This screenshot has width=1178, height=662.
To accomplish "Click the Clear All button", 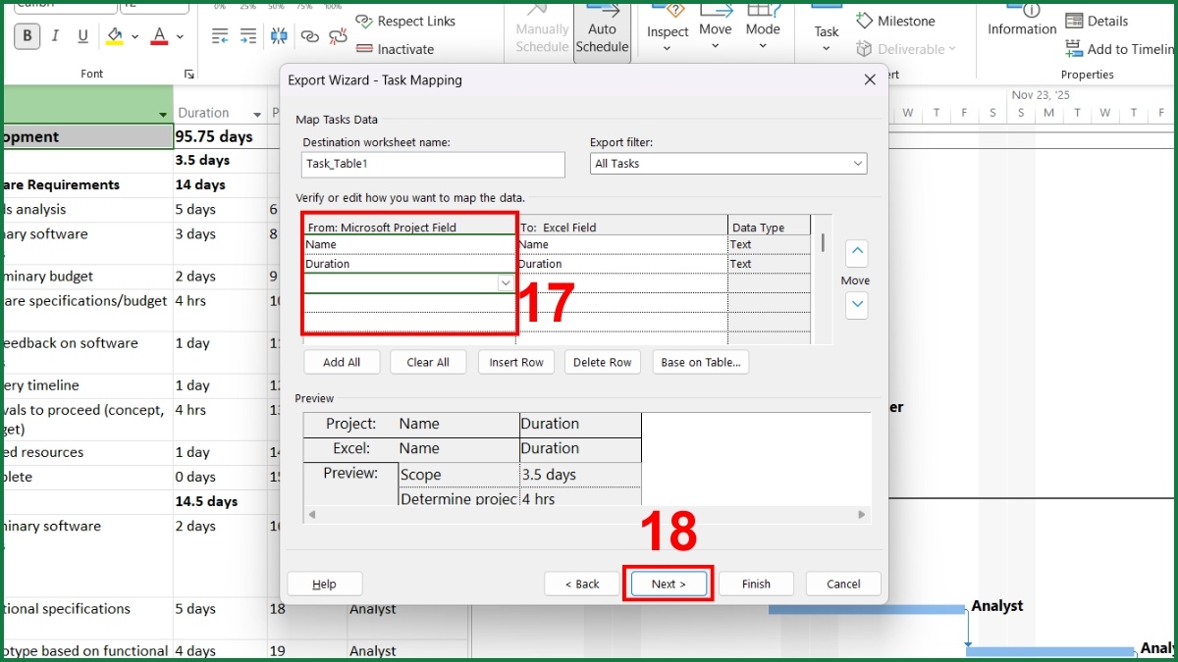I will click(428, 362).
